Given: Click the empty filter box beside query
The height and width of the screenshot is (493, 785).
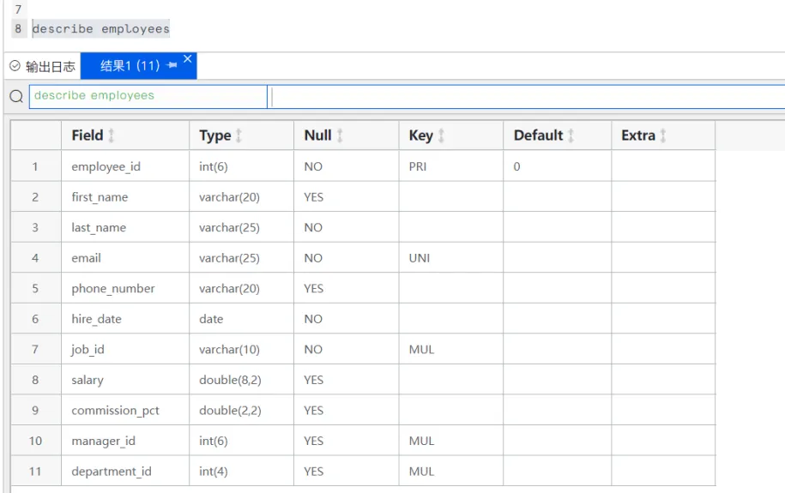Looking at the screenshot, I should tap(526, 96).
